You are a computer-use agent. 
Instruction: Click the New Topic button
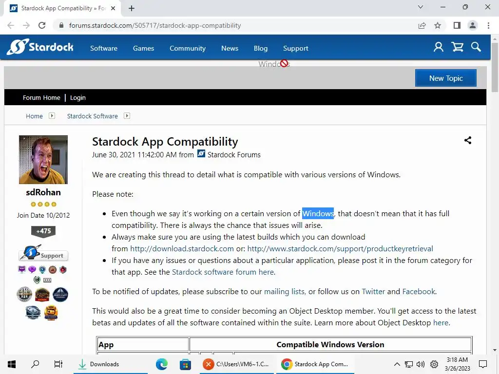pyautogui.click(x=445, y=78)
